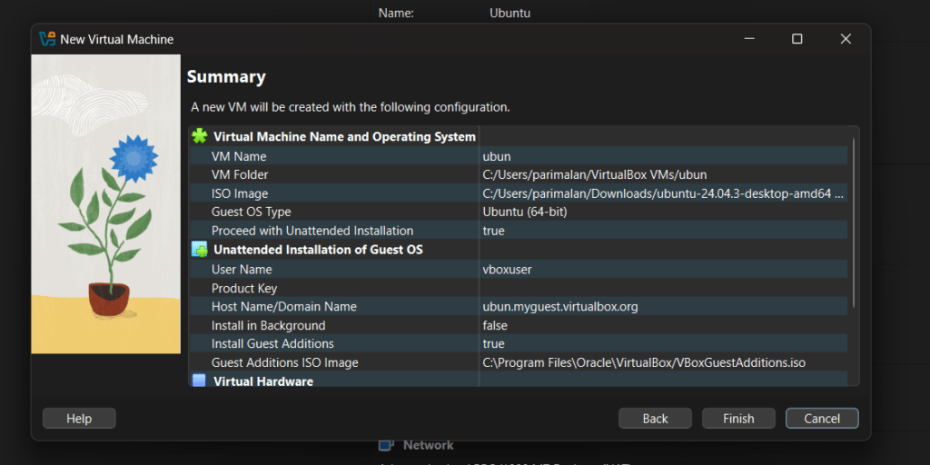930x465 pixels.
Task: Maximize the New Virtual Machine window
Action: (x=796, y=39)
